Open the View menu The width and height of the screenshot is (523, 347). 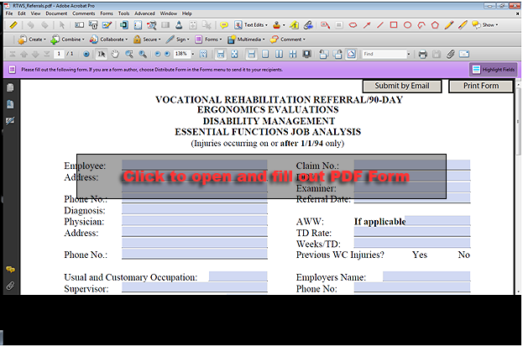(x=36, y=13)
